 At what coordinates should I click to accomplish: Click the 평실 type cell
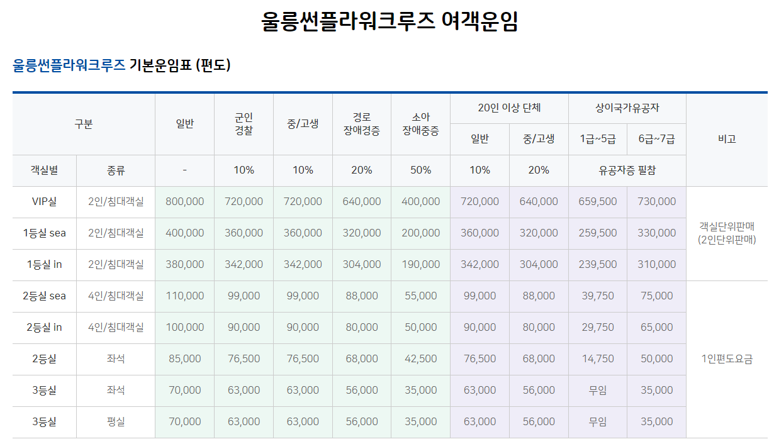click(116, 422)
